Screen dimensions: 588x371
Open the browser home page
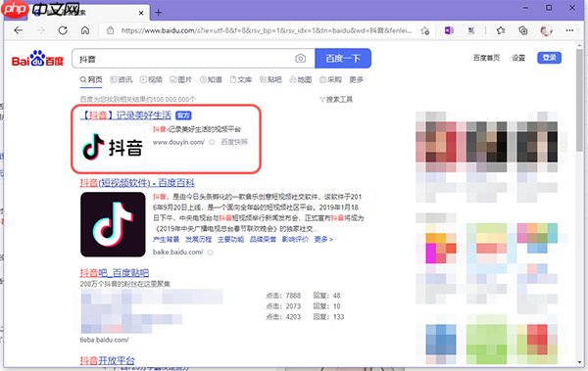tap(85, 30)
